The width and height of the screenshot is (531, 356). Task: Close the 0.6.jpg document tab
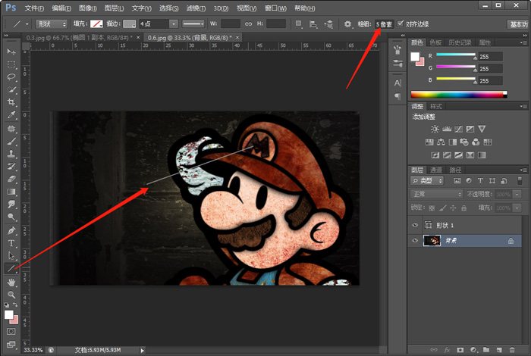[x=237, y=38]
